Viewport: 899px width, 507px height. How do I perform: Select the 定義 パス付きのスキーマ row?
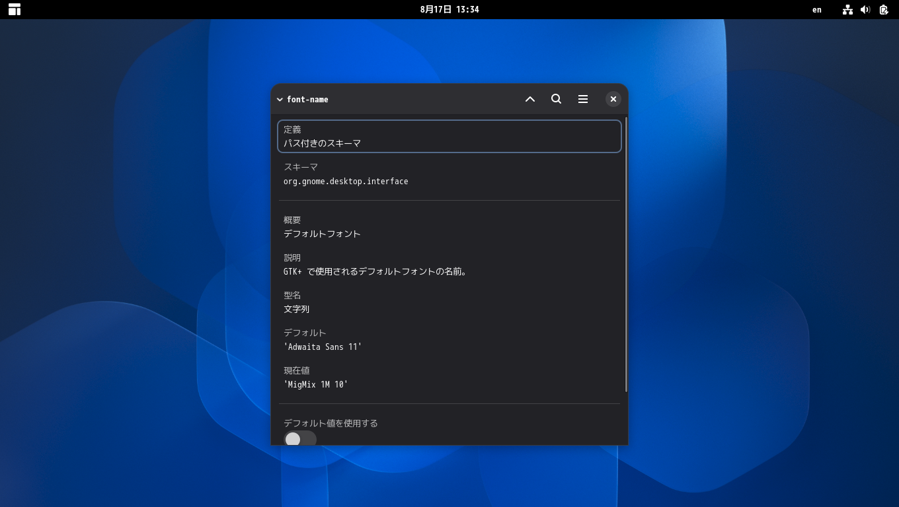coord(449,136)
